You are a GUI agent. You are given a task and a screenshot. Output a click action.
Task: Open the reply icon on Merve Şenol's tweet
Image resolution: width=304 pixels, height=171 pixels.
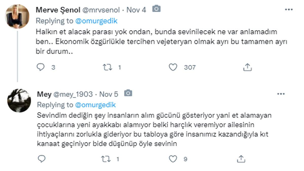41,67
